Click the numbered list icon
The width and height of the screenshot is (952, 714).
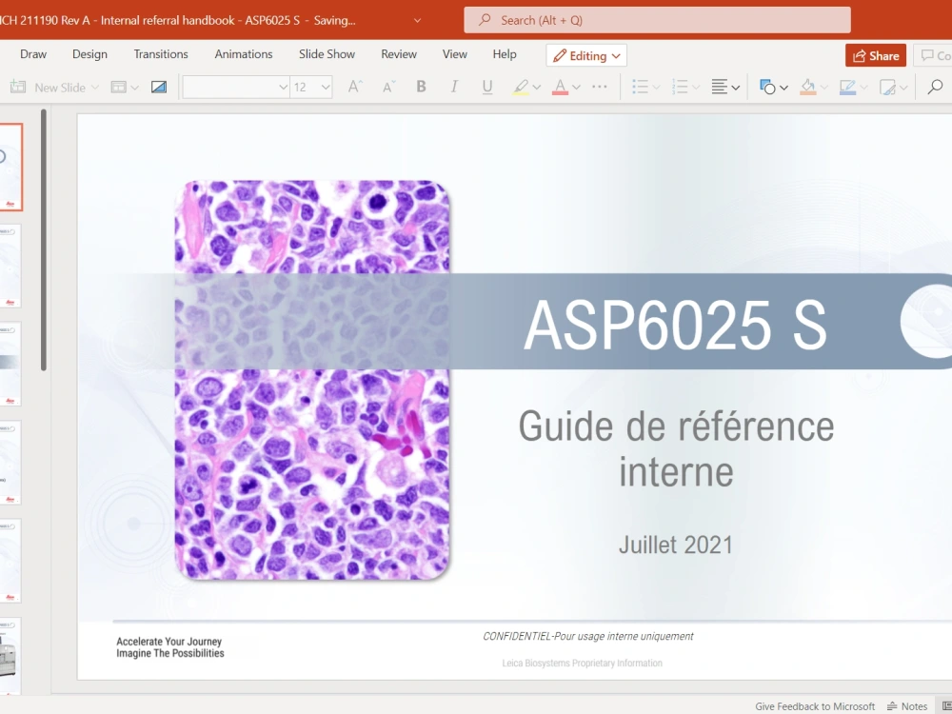680,88
